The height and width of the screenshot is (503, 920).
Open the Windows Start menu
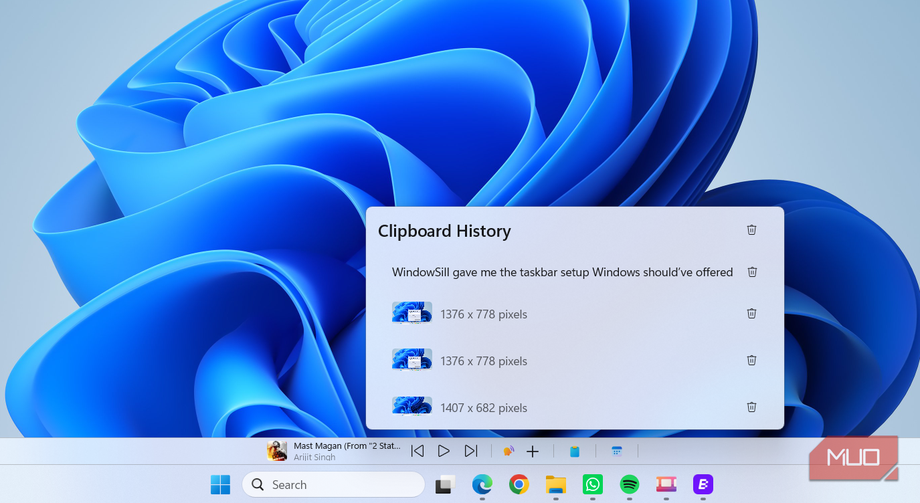(x=220, y=484)
